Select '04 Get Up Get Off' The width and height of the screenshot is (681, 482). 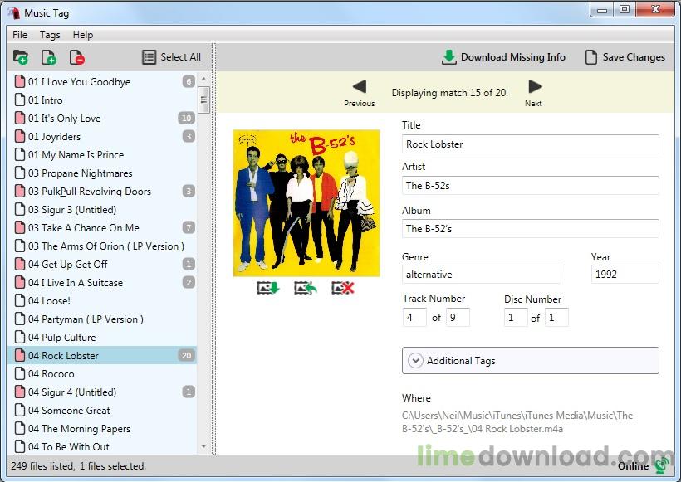(102, 264)
